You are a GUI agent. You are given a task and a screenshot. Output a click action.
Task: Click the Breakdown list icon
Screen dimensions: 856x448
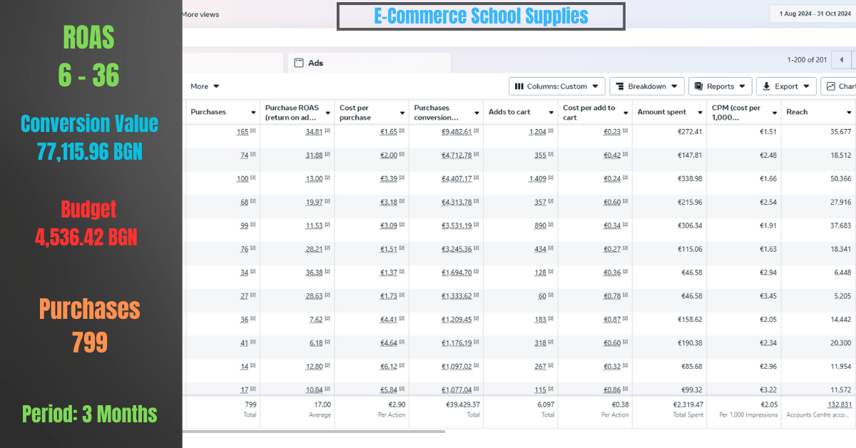pos(620,86)
